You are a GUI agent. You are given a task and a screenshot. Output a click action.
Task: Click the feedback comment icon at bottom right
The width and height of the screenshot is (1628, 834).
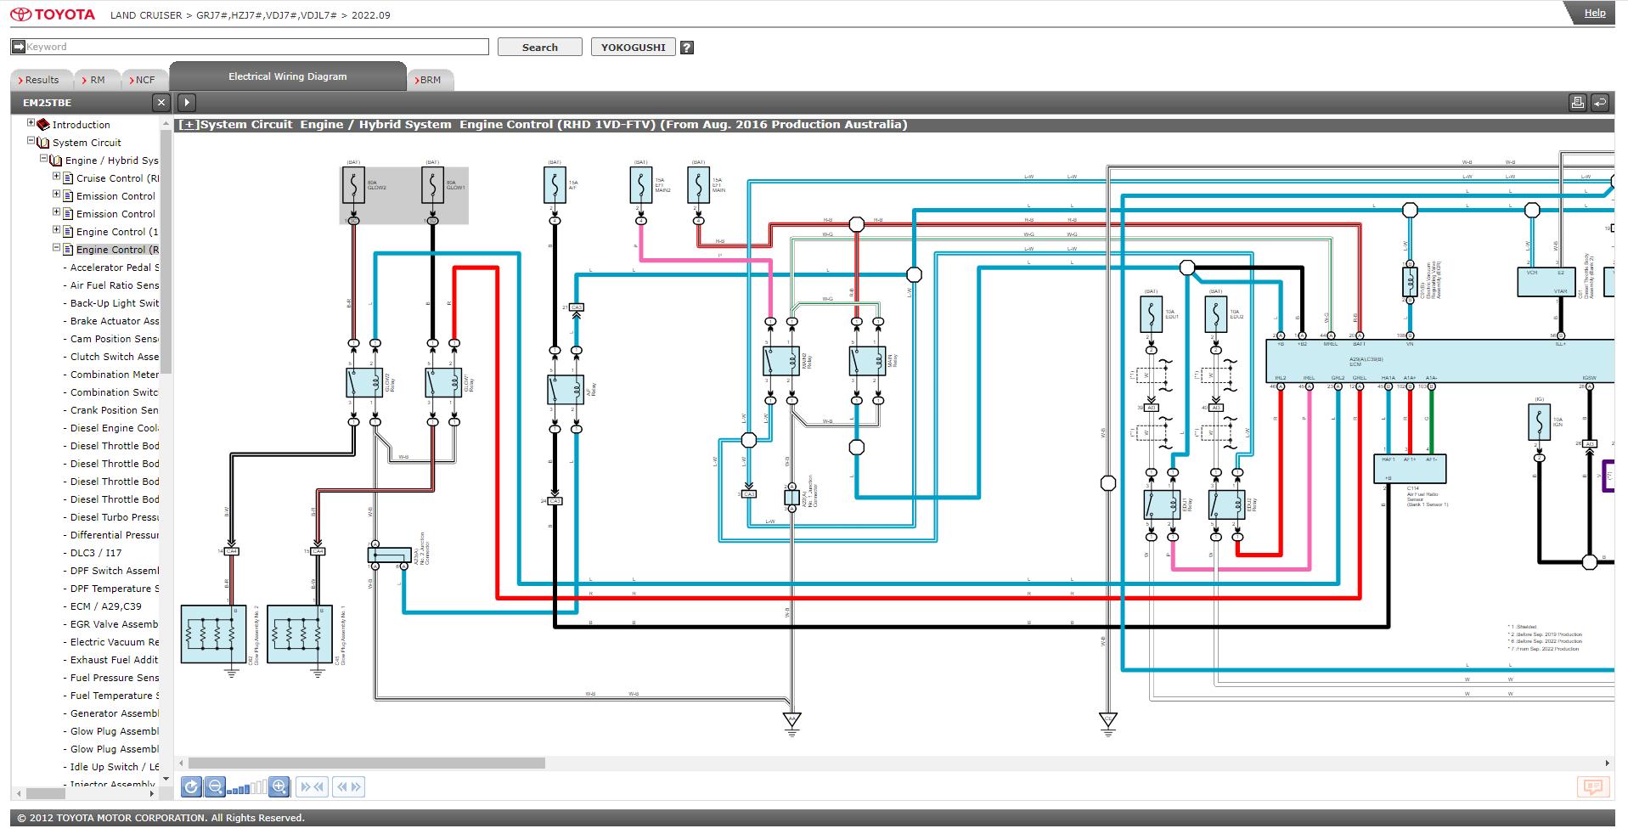pos(1592,787)
